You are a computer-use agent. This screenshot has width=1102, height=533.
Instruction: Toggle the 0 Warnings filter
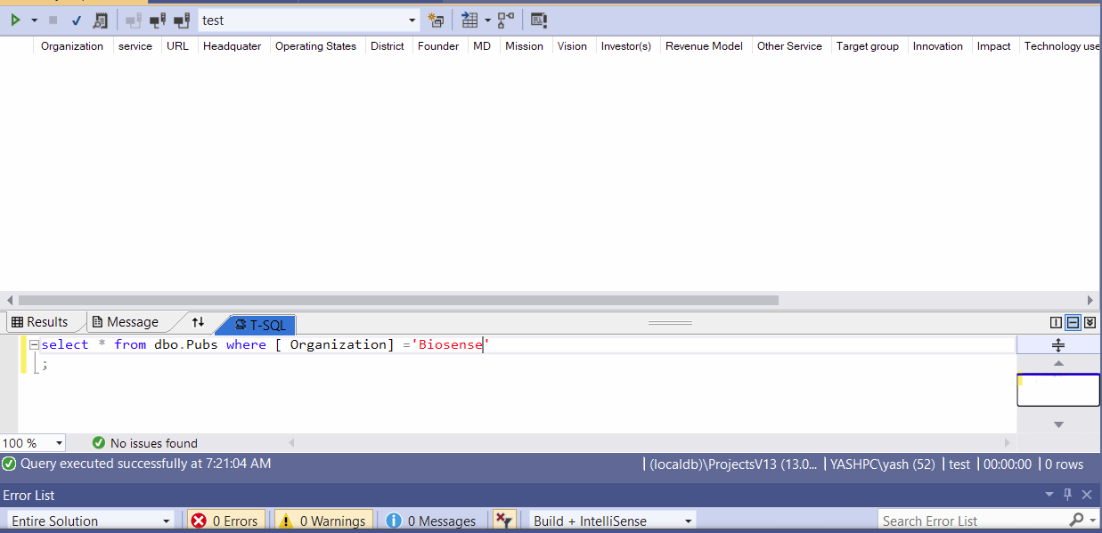(323, 521)
